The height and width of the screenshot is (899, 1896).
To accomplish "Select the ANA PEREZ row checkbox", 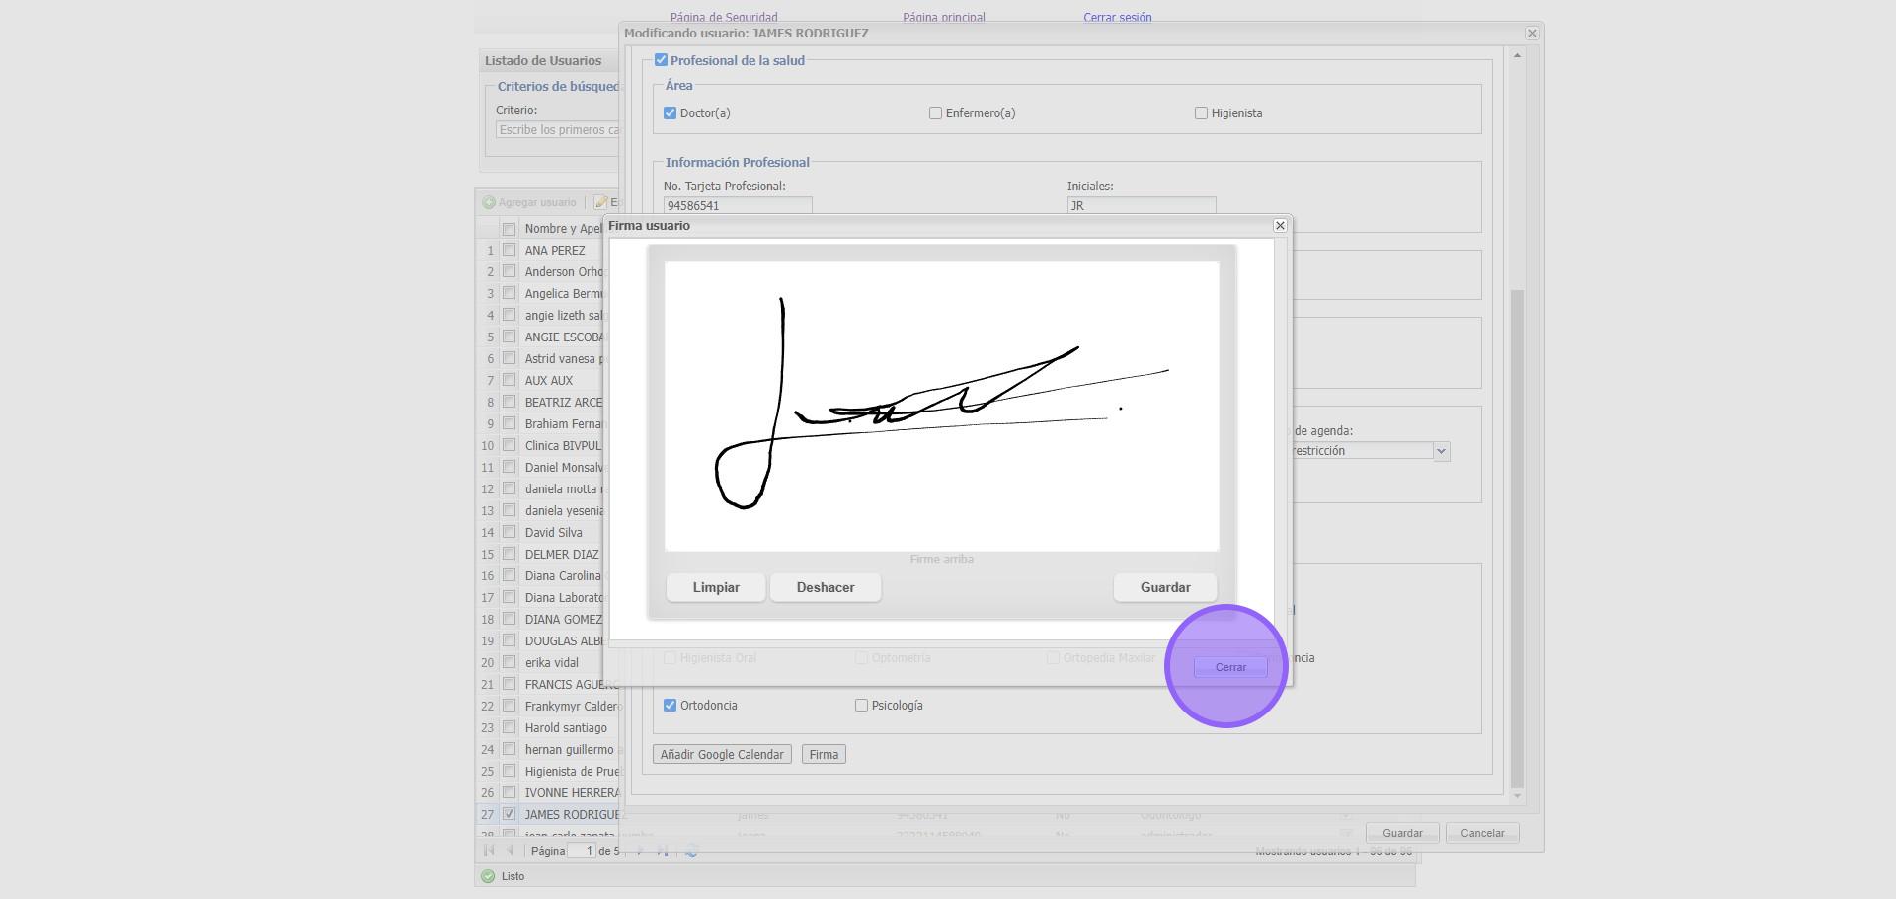I will (509, 251).
